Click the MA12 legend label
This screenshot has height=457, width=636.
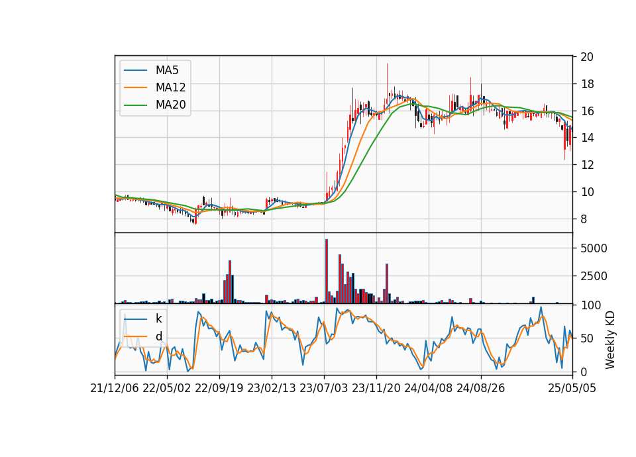(x=170, y=87)
